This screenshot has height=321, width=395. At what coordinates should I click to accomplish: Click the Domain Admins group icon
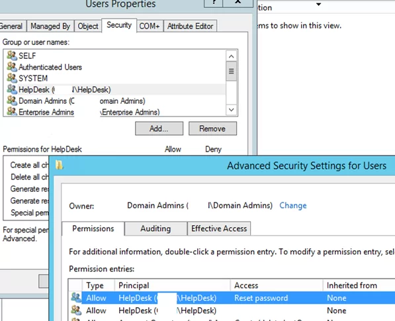(x=12, y=101)
